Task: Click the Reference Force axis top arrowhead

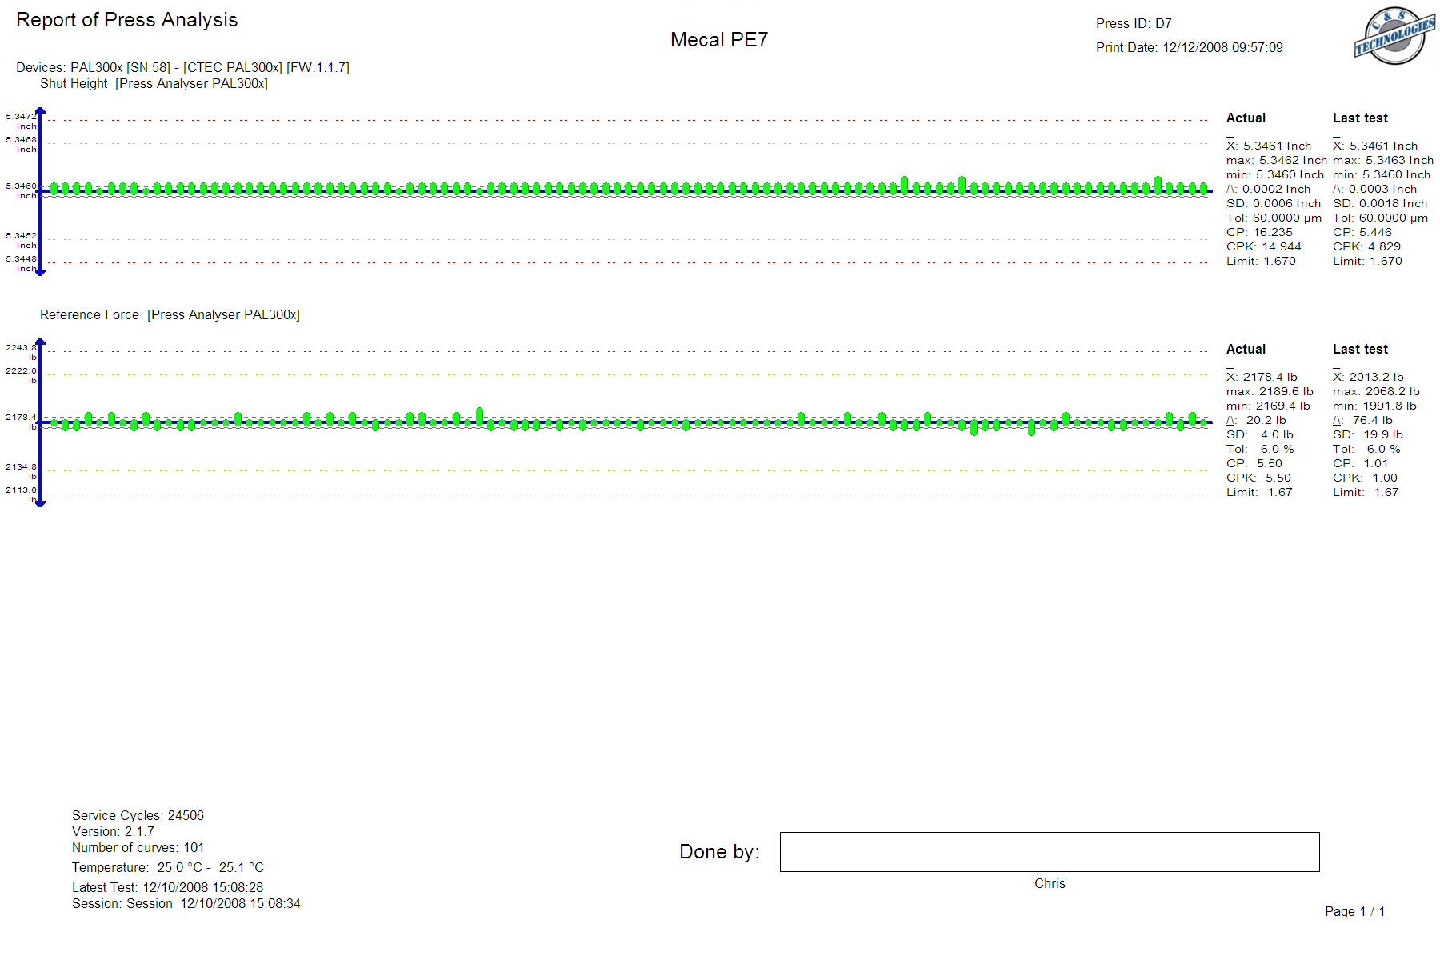Action: tap(41, 343)
